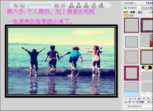The width and height of the screenshot is (153, 111).
Task: Sort frames by 最热
Action: pyautogui.click(x=140, y=12)
